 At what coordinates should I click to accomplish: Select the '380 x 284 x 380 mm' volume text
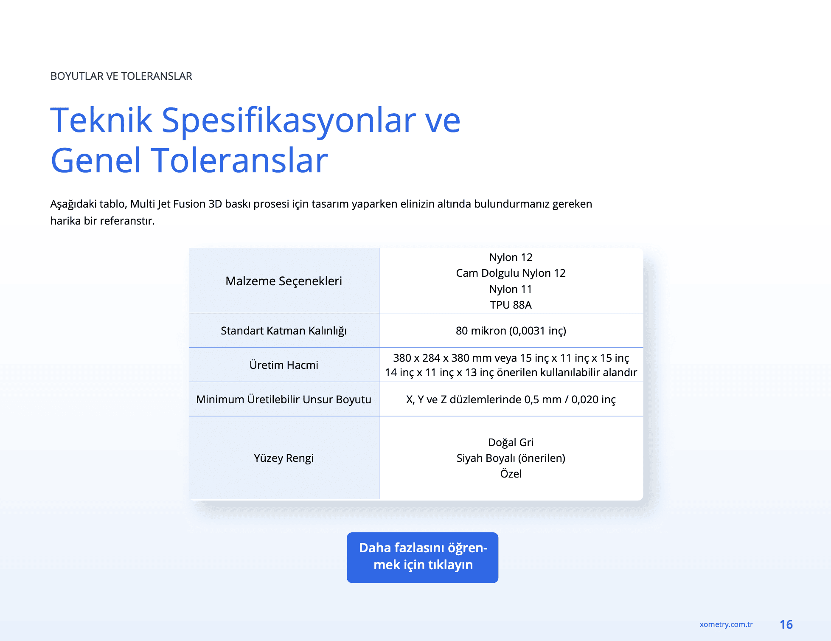click(441, 358)
